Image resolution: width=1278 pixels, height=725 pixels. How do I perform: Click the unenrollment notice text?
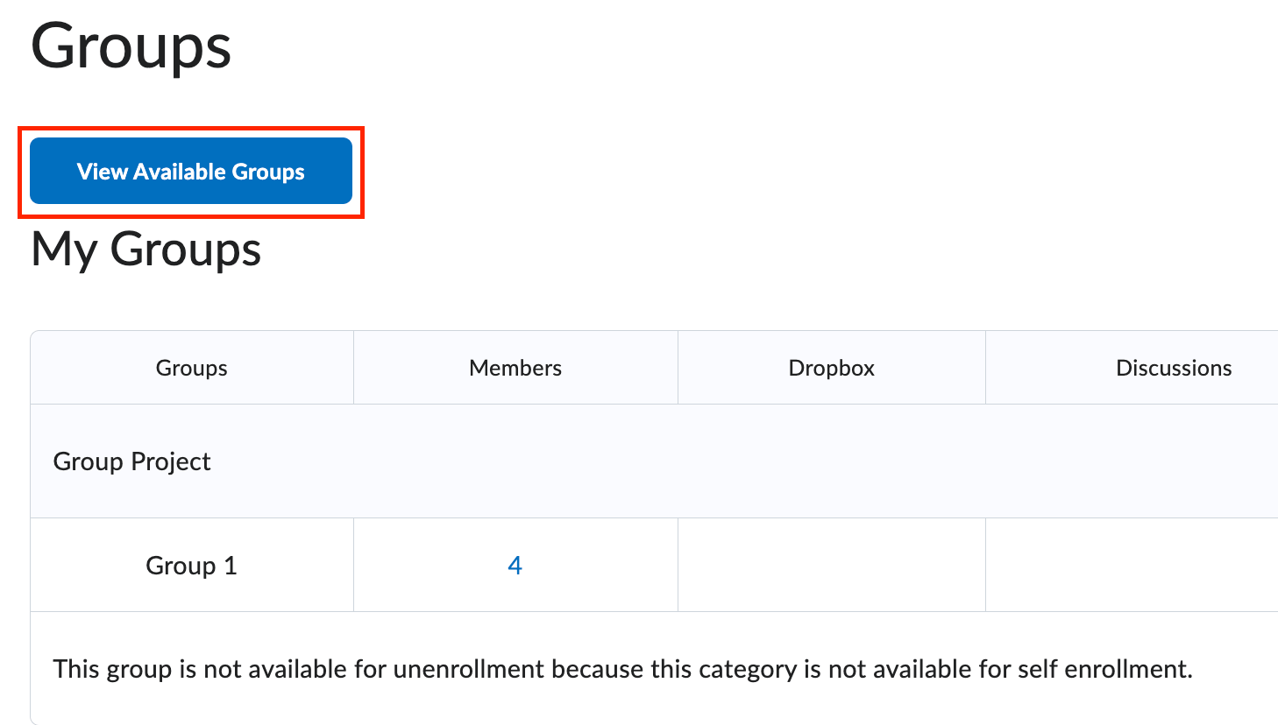(x=622, y=670)
